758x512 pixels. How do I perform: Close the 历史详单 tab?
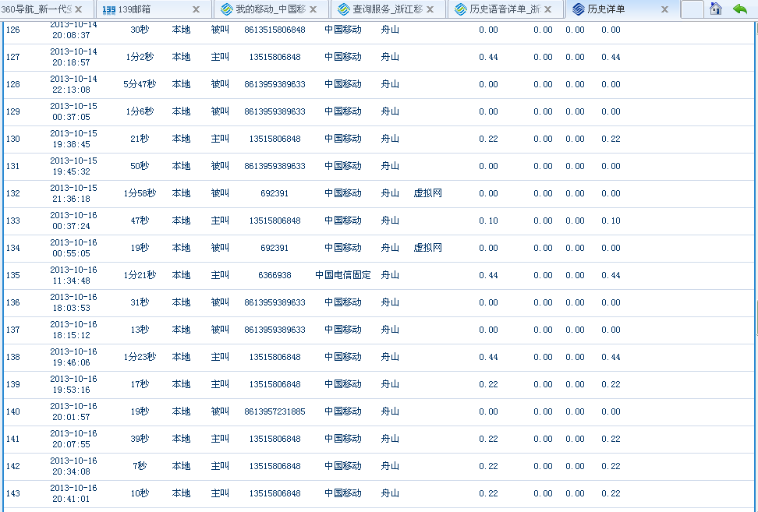tap(664, 9)
